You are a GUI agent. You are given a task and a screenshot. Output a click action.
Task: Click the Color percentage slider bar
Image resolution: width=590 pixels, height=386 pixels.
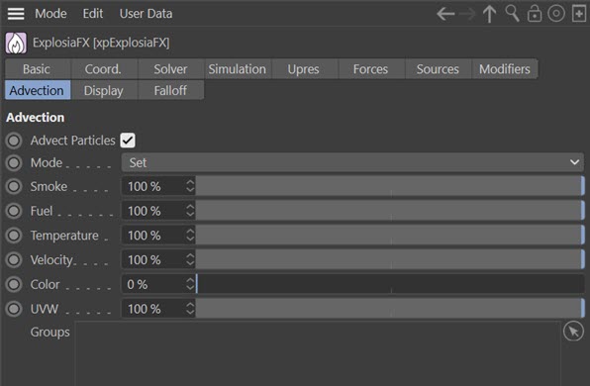pos(390,284)
